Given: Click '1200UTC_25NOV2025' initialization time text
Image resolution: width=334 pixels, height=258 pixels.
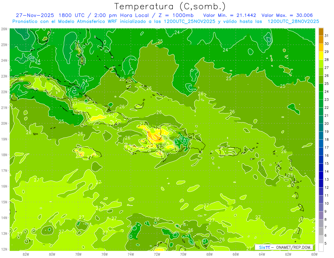Looking at the screenshot, I should pos(189,21).
